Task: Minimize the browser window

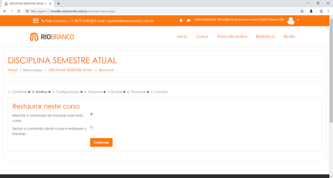Action: tap(308, 3)
